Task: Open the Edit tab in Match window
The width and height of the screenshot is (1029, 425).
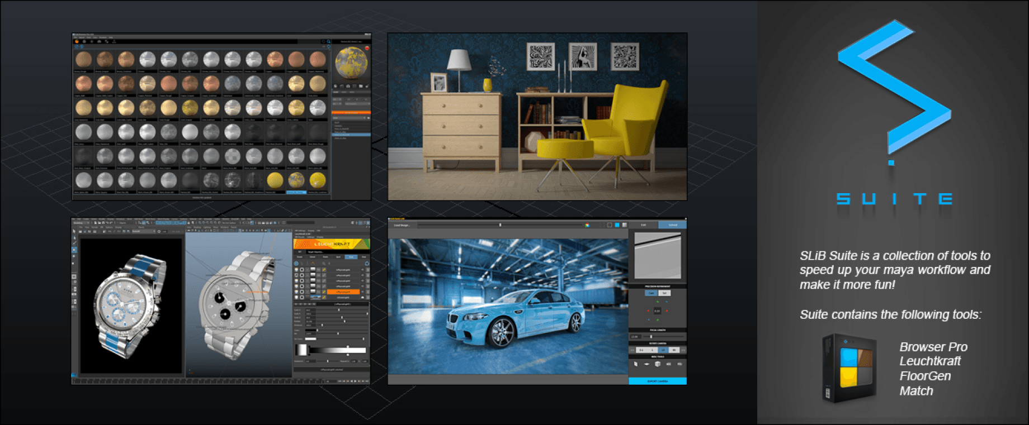Action: pyautogui.click(x=643, y=225)
